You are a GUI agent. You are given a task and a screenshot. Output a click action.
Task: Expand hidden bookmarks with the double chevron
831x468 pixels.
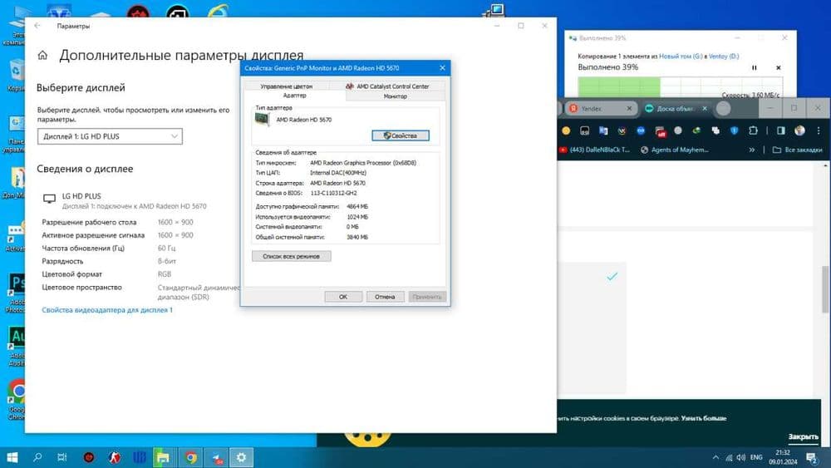coord(751,150)
